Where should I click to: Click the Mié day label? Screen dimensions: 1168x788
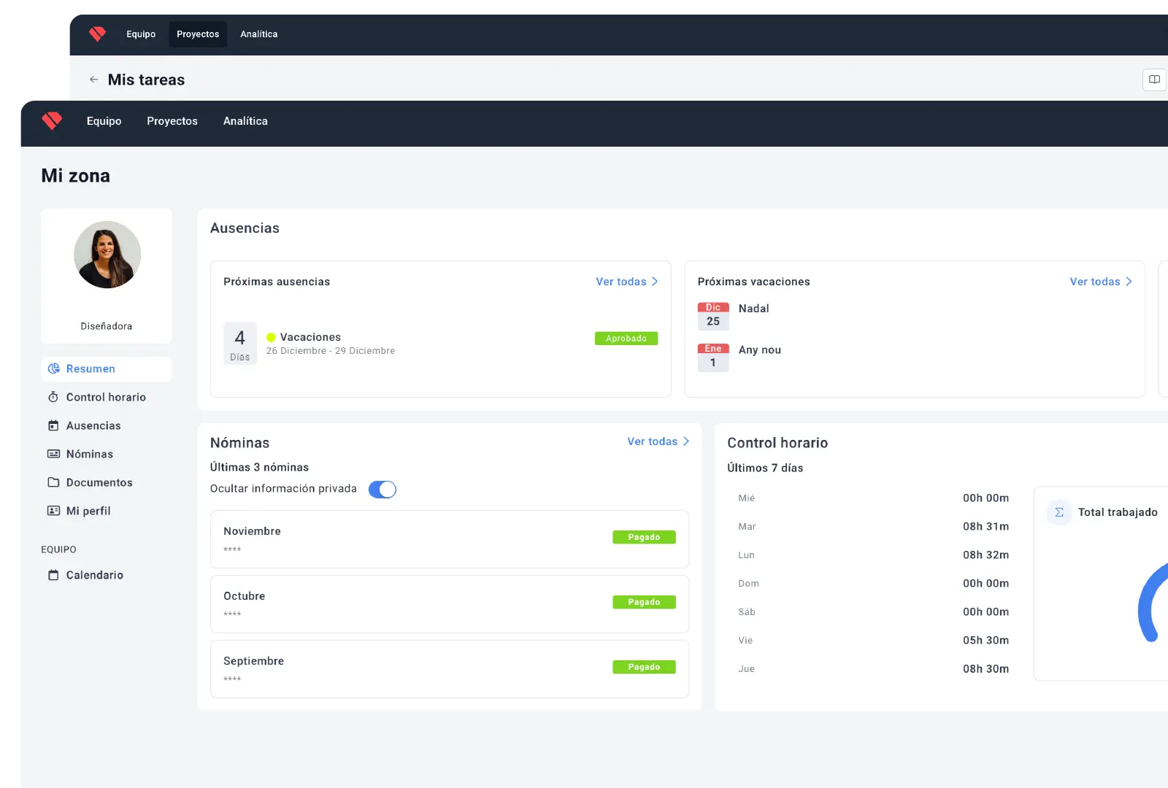click(x=746, y=498)
